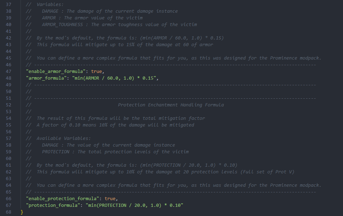Click the closing curly brace on line 68
Image resolution: width=343 pixels, height=216 pixels.
[22, 212]
